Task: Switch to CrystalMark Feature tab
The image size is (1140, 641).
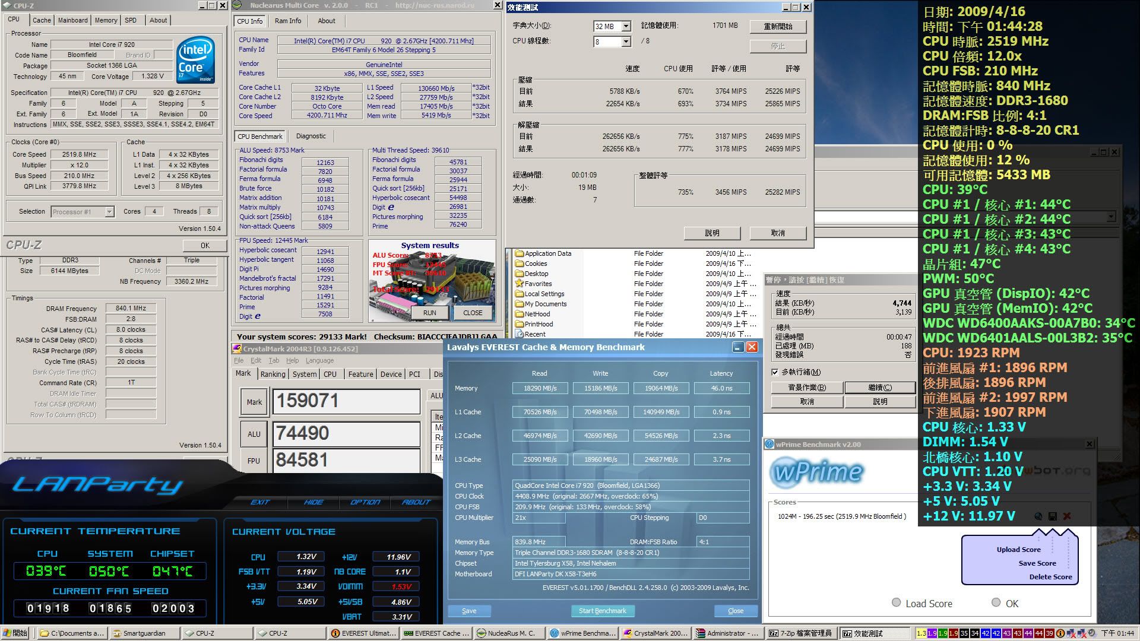Action: pyautogui.click(x=360, y=374)
